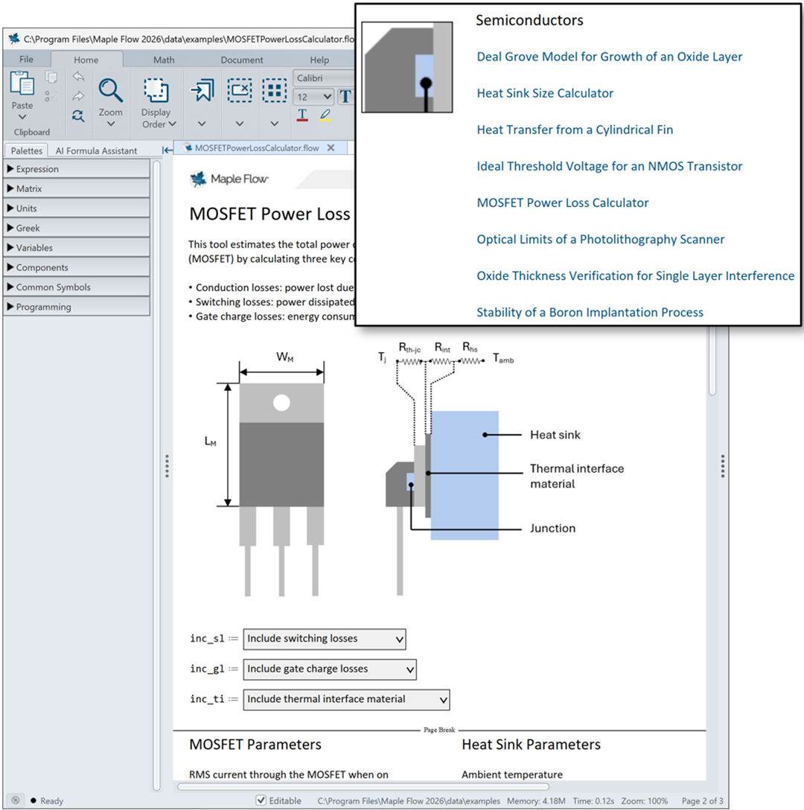Switch to AI Formula Assistant tab

point(96,150)
